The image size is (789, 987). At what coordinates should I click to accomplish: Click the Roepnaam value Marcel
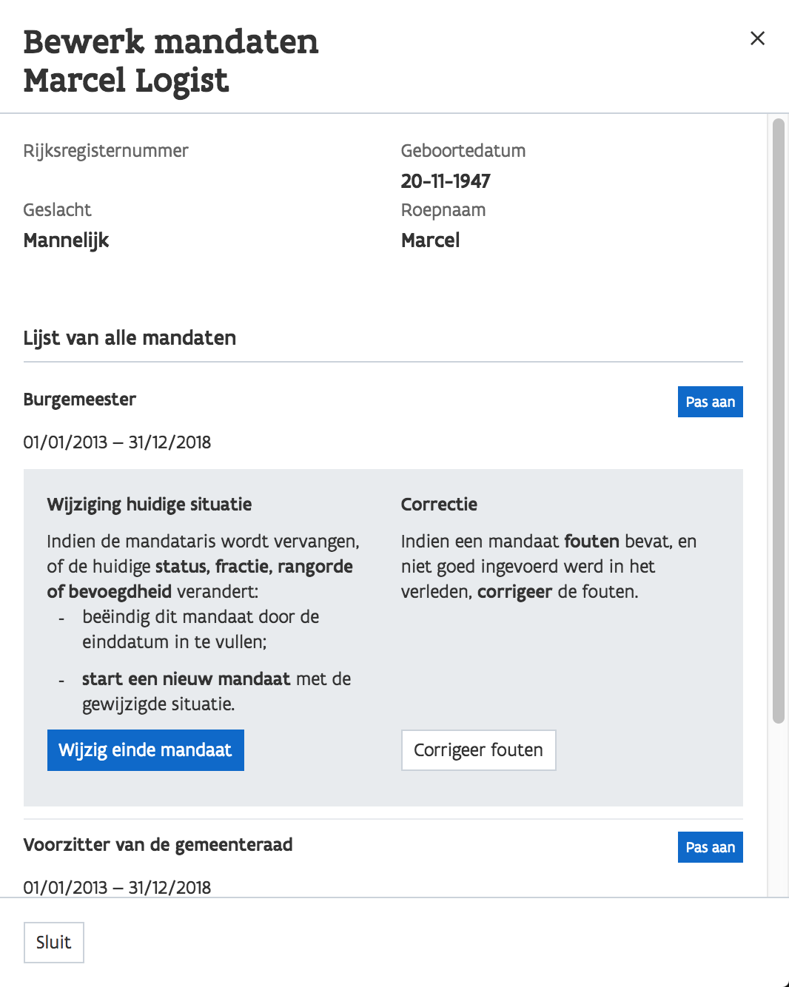[x=430, y=240]
